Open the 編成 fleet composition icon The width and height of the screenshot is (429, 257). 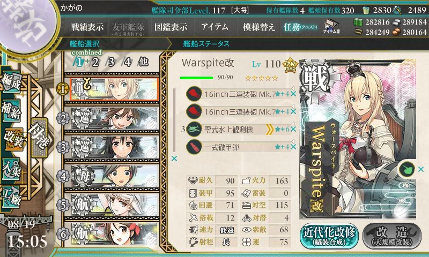click(12, 82)
